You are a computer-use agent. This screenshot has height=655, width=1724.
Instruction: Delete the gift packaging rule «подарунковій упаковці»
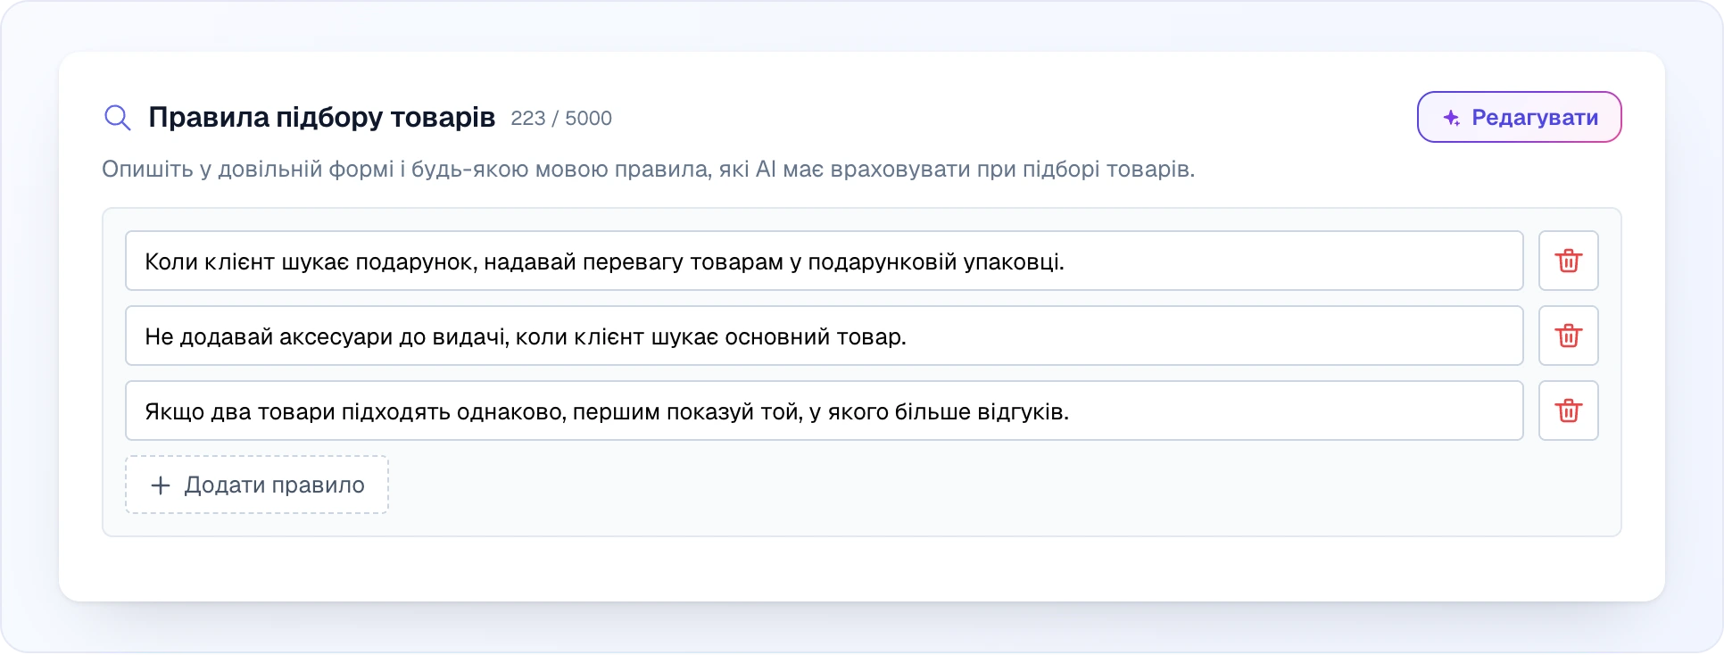[x=1568, y=261]
